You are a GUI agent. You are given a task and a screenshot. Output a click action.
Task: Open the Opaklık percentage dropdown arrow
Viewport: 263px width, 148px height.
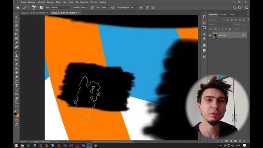click(x=88, y=7)
